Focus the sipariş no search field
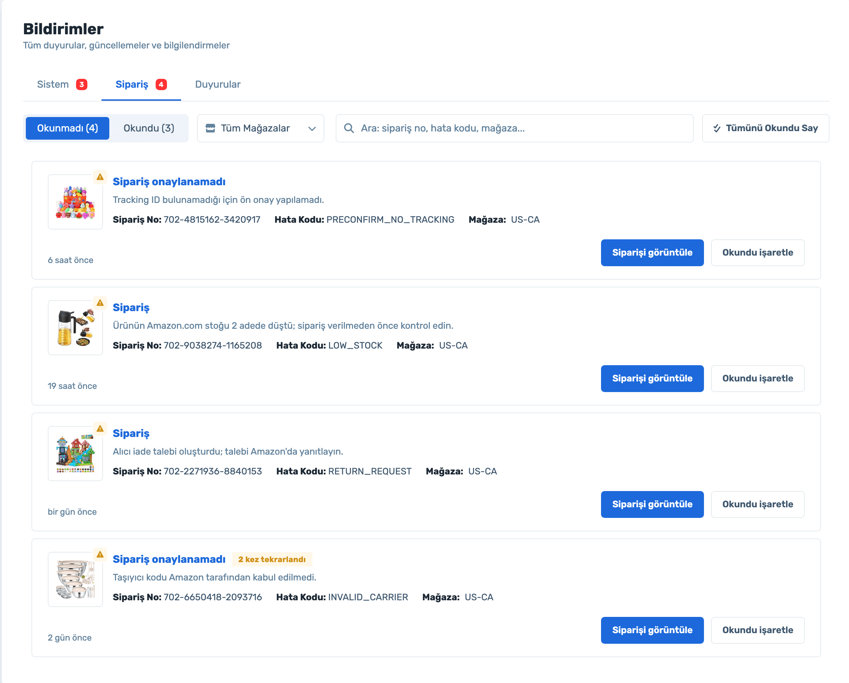The height and width of the screenshot is (683, 849). click(x=514, y=128)
